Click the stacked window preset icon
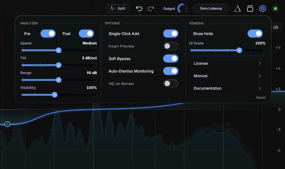Image resolution: width=285 pixels, height=169 pixels. 250,9
